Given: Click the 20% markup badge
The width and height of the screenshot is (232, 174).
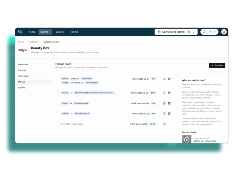Looking at the screenshot, I should coord(153,103).
